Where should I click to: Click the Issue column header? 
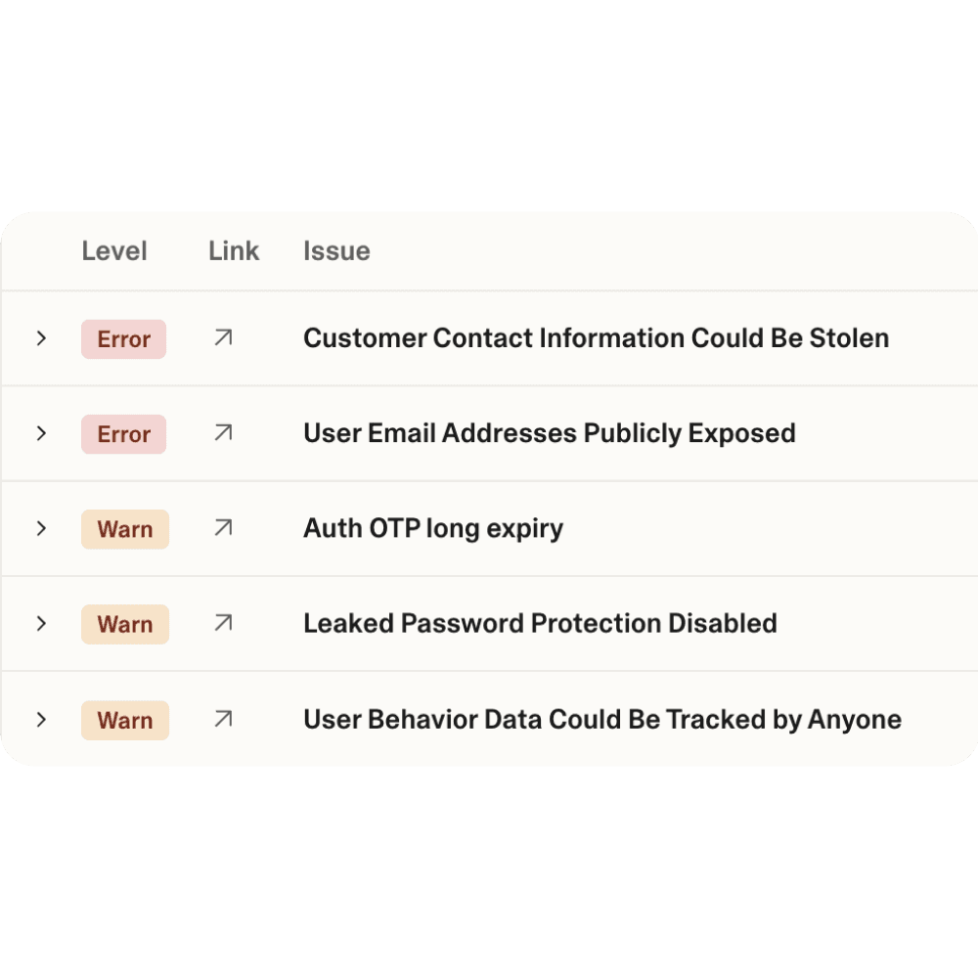point(336,251)
